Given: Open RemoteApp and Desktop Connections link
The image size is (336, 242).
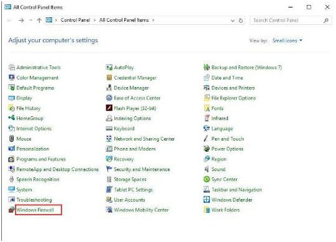Looking at the screenshot, I should (x=57, y=169).
